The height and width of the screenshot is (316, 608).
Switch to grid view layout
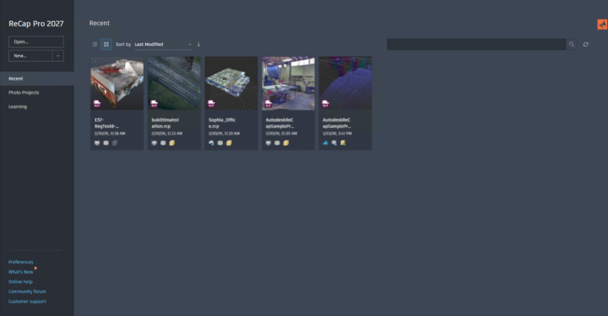coord(106,45)
